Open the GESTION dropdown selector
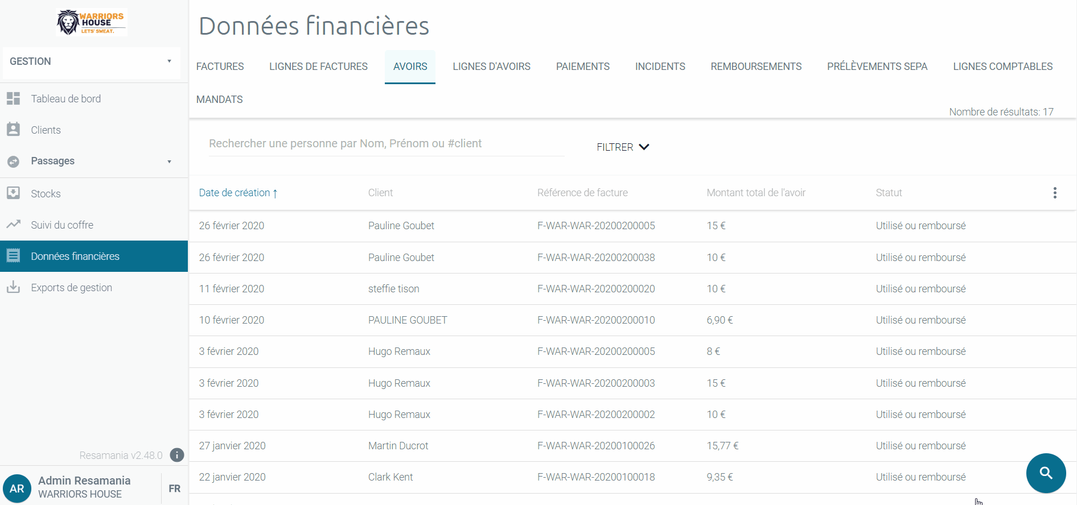Viewport: 1077px width, 505px height. point(91,61)
